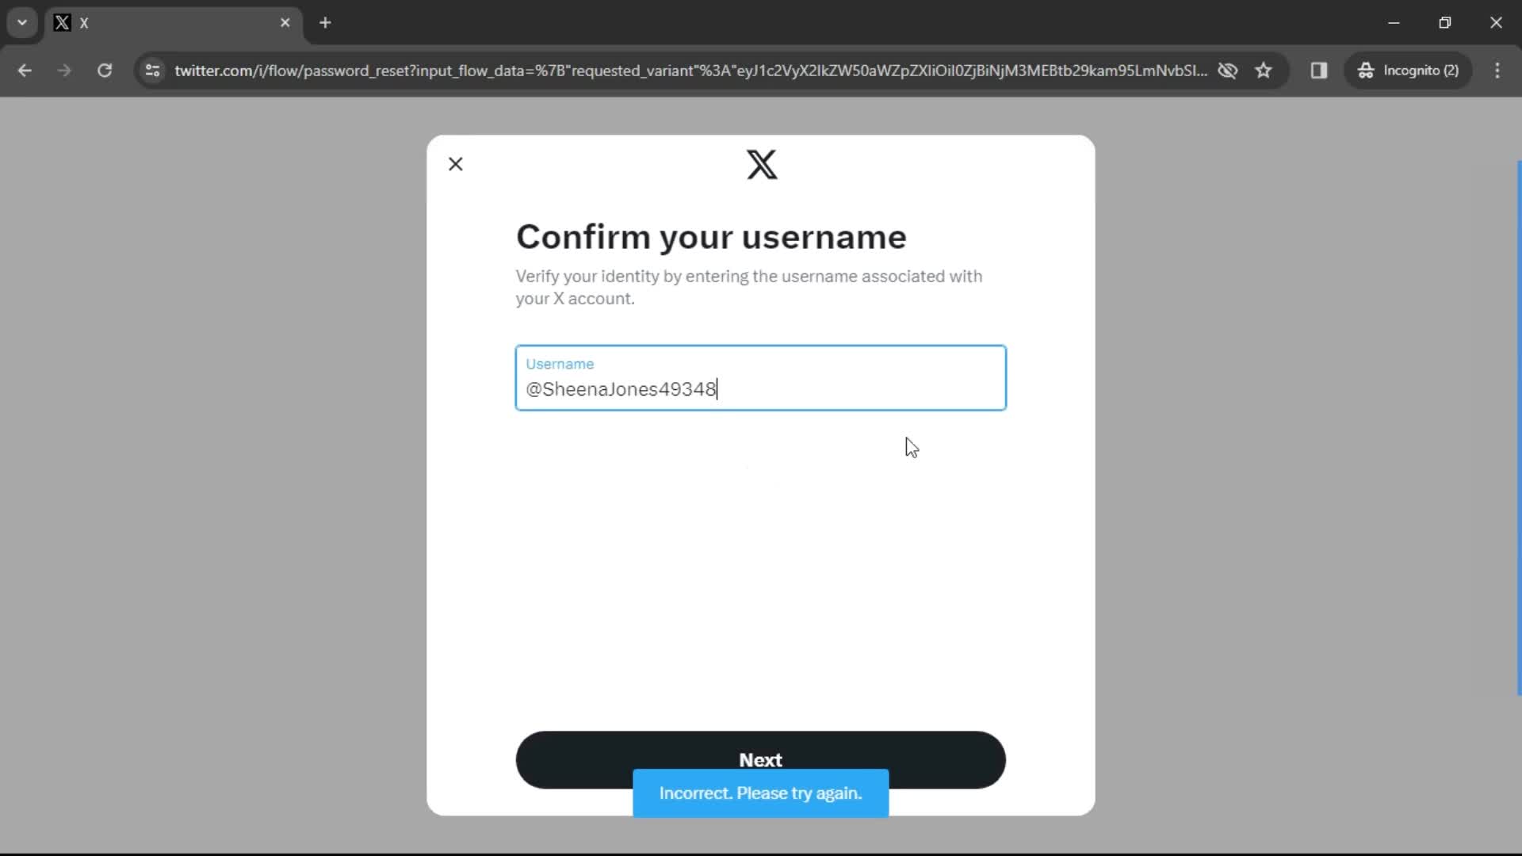This screenshot has height=856, width=1522.
Task: Open the Chrome three-dot menu
Action: click(x=1497, y=71)
